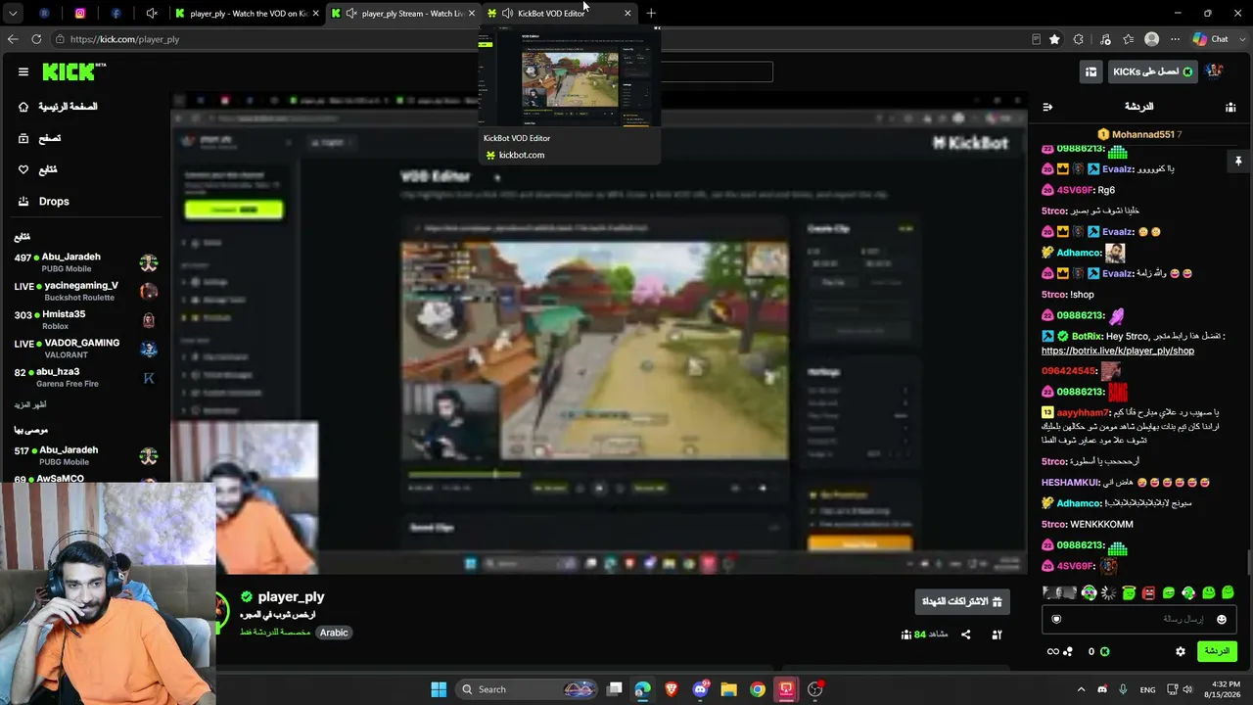1253x705 pixels.
Task: Reload the current page
Action: [36, 39]
